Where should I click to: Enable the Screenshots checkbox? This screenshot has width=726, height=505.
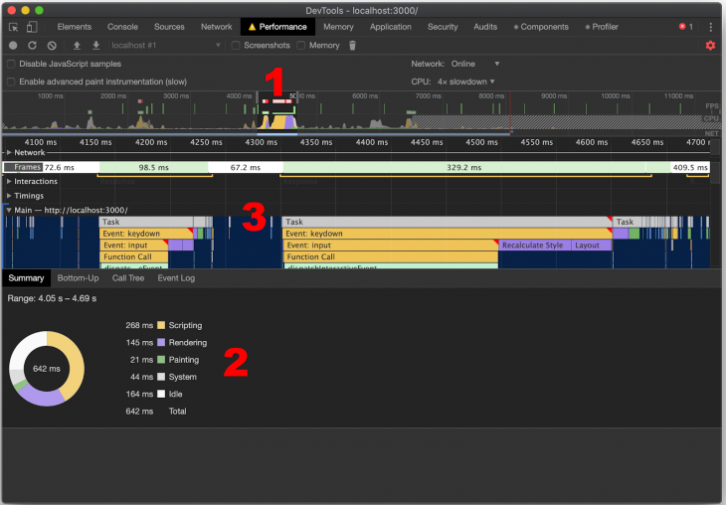(237, 46)
